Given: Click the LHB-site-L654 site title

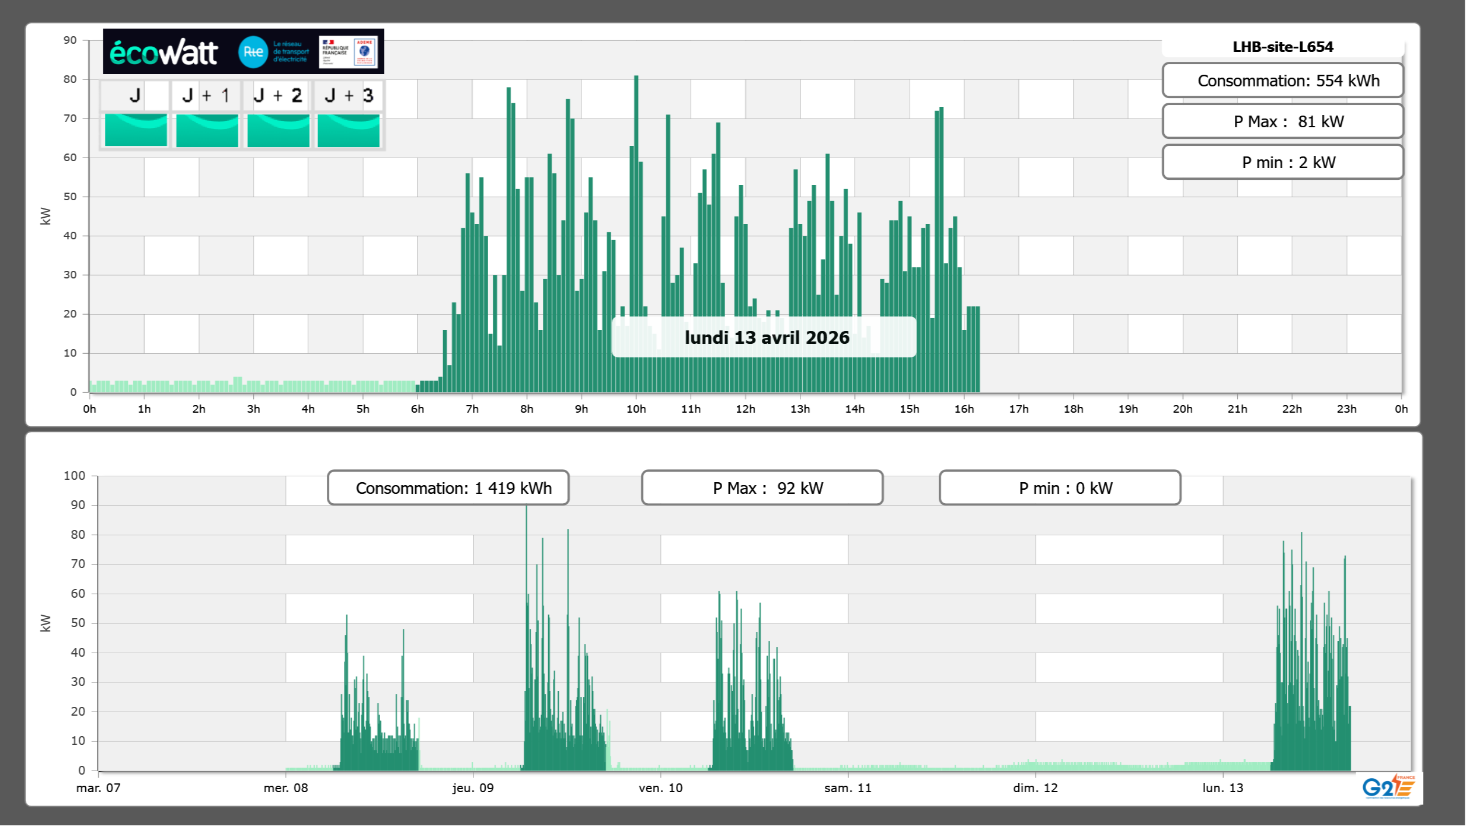Looking at the screenshot, I should tap(1283, 47).
